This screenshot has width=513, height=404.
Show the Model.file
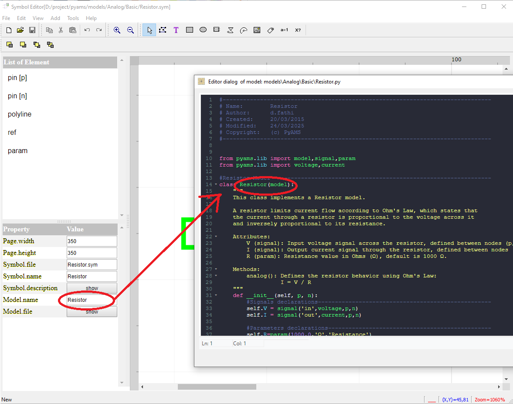point(92,312)
